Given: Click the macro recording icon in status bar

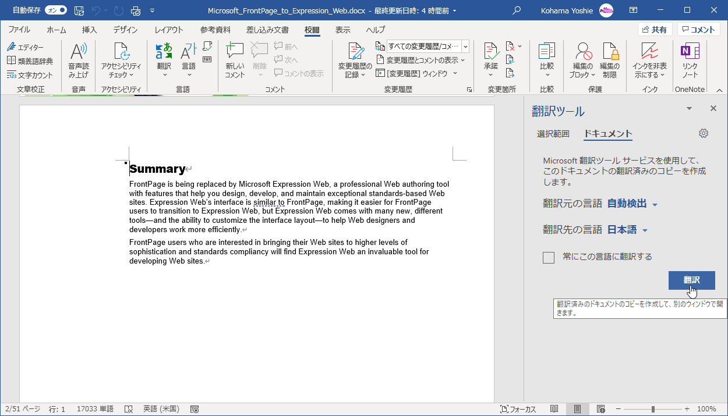Looking at the screenshot, I should (x=195, y=409).
